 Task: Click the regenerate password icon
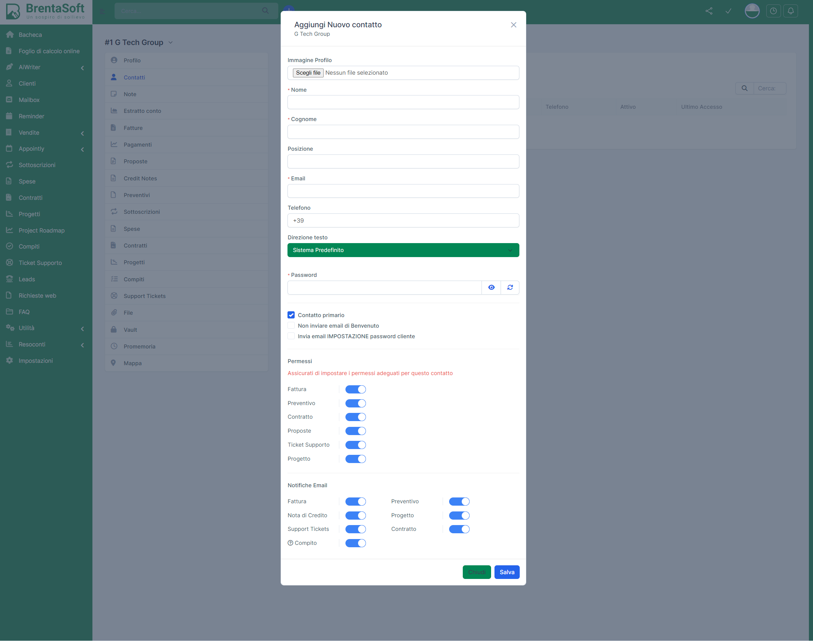pyautogui.click(x=510, y=287)
